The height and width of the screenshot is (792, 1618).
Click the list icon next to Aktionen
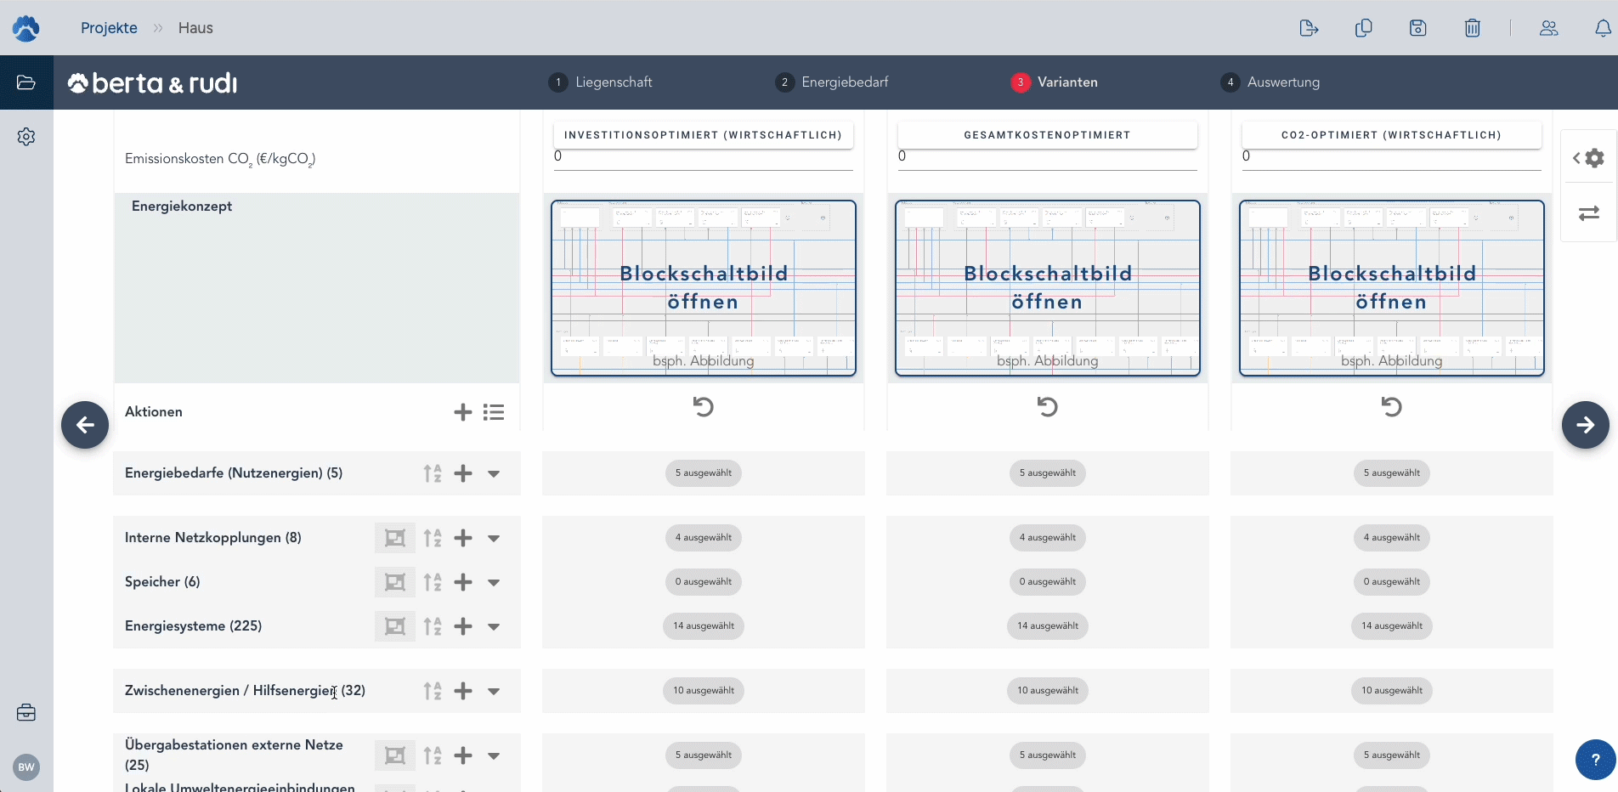tap(494, 412)
